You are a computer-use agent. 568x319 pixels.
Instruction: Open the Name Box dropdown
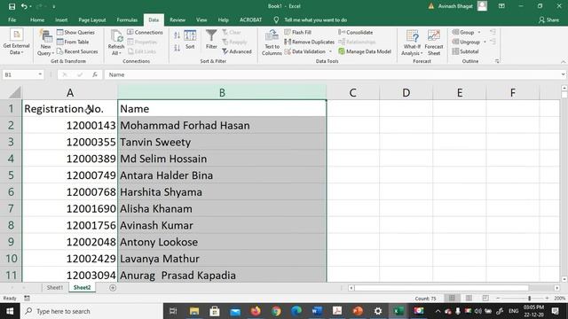pyautogui.click(x=40, y=74)
